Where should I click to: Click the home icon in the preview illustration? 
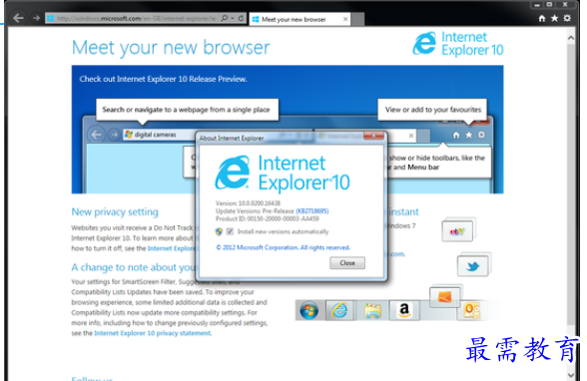pyautogui.click(x=456, y=135)
